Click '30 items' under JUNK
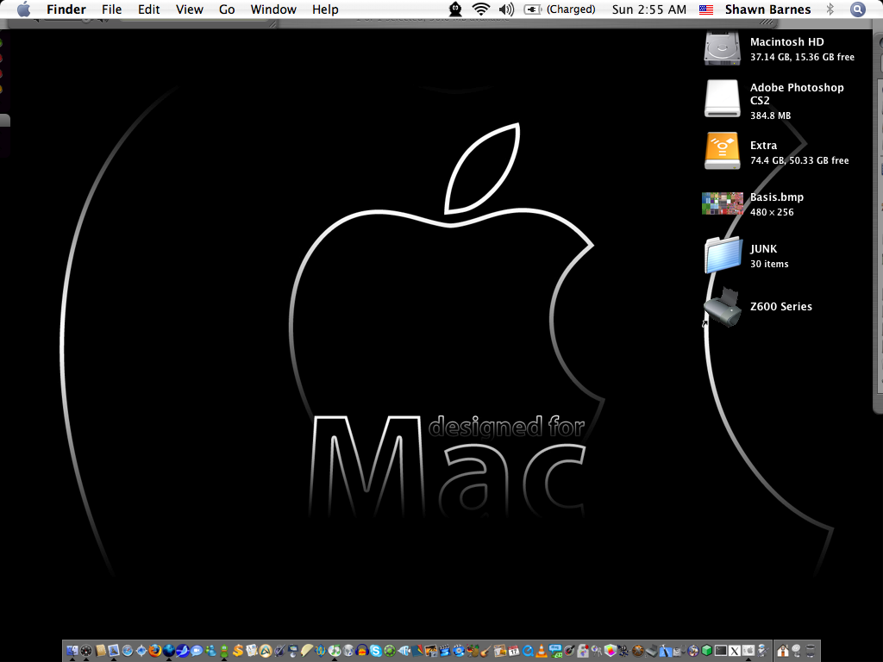883x662 pixels. [769, 264]
